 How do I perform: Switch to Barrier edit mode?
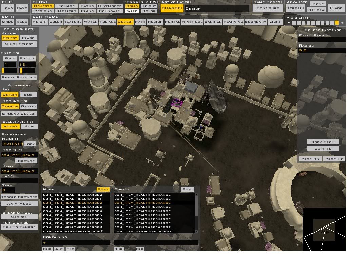[213, 21]
